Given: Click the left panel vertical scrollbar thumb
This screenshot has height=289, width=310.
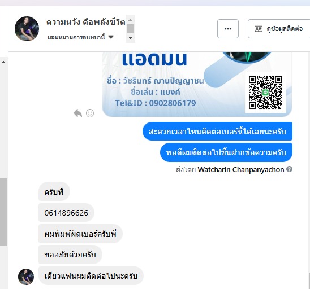Looking at the screenshot, I should click(x=3, y=212).
